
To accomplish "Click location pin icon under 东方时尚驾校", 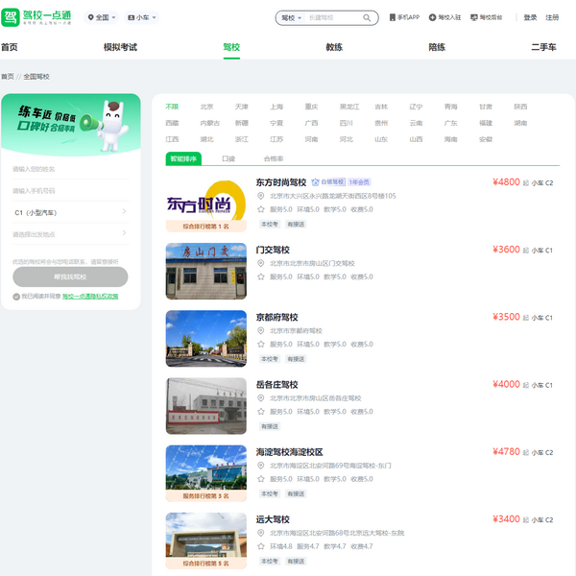I will click(261, 196).
